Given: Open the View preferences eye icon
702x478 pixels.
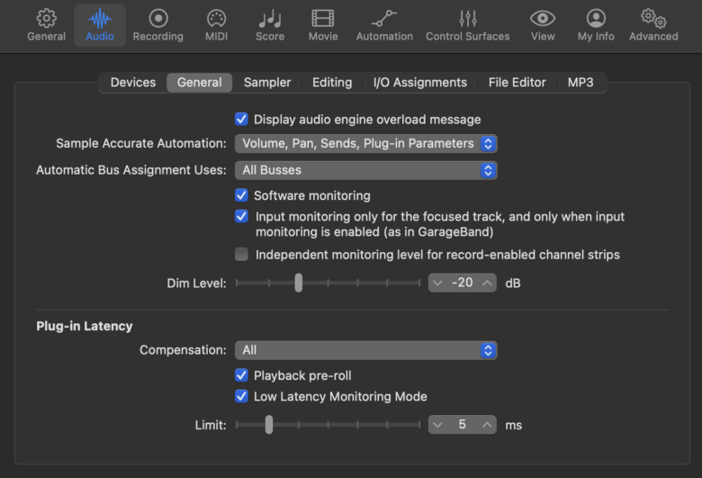Looking at the screenshot, I should tap(543, 19).
